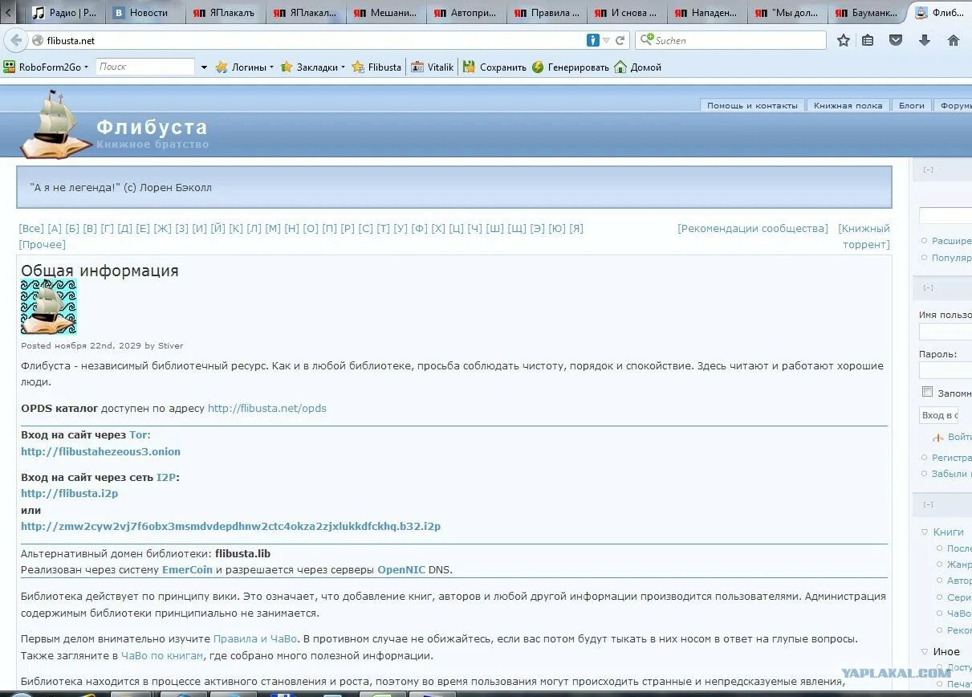Click the search engine icon in Suchen box

click(x=647, y=39)
